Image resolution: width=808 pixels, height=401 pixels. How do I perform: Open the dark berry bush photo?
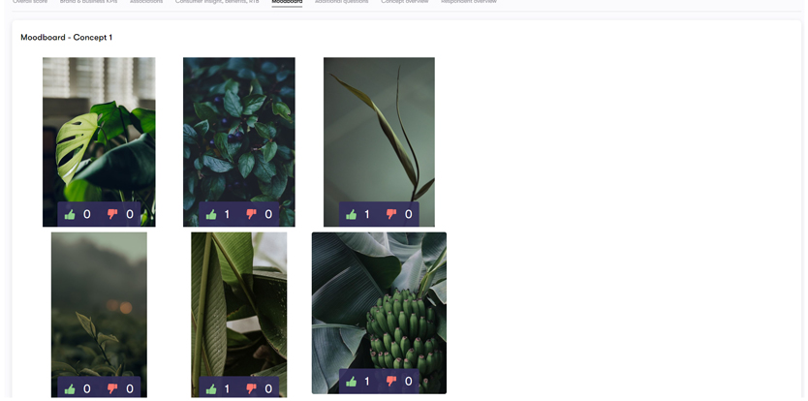[239, 129]
